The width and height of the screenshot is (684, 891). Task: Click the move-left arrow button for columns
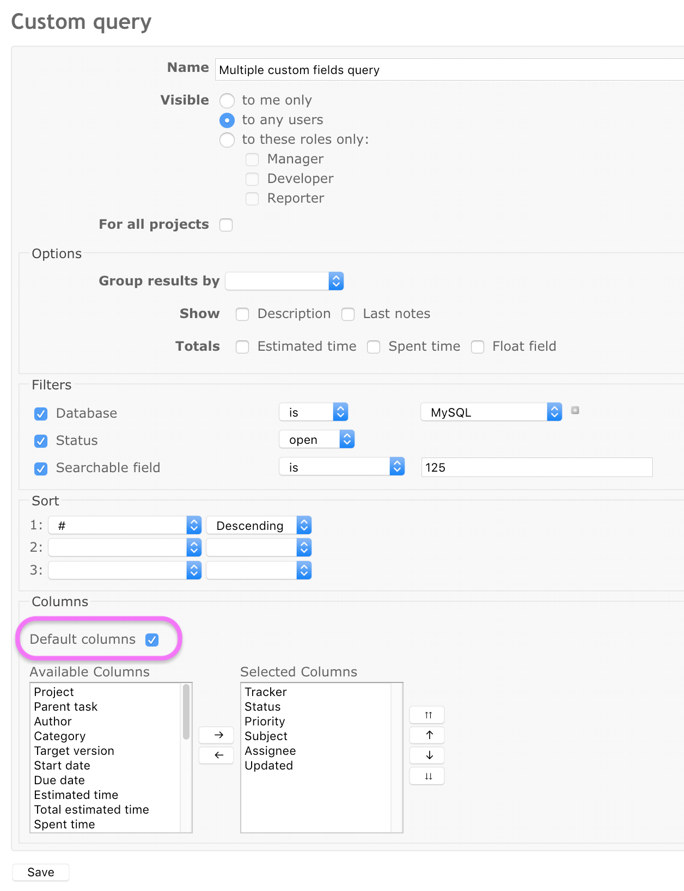click(216, 755)
